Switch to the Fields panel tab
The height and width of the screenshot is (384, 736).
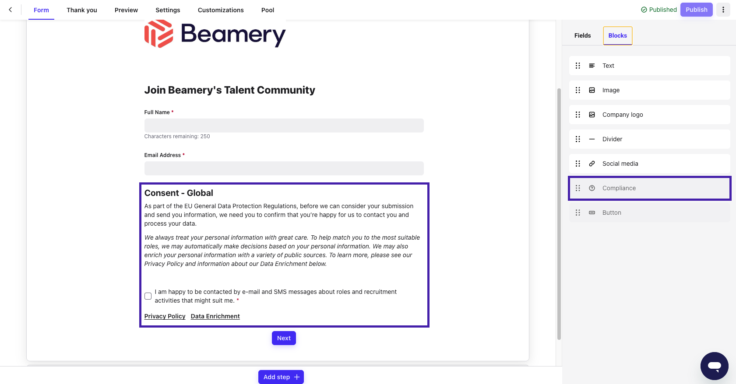[583, 35]
